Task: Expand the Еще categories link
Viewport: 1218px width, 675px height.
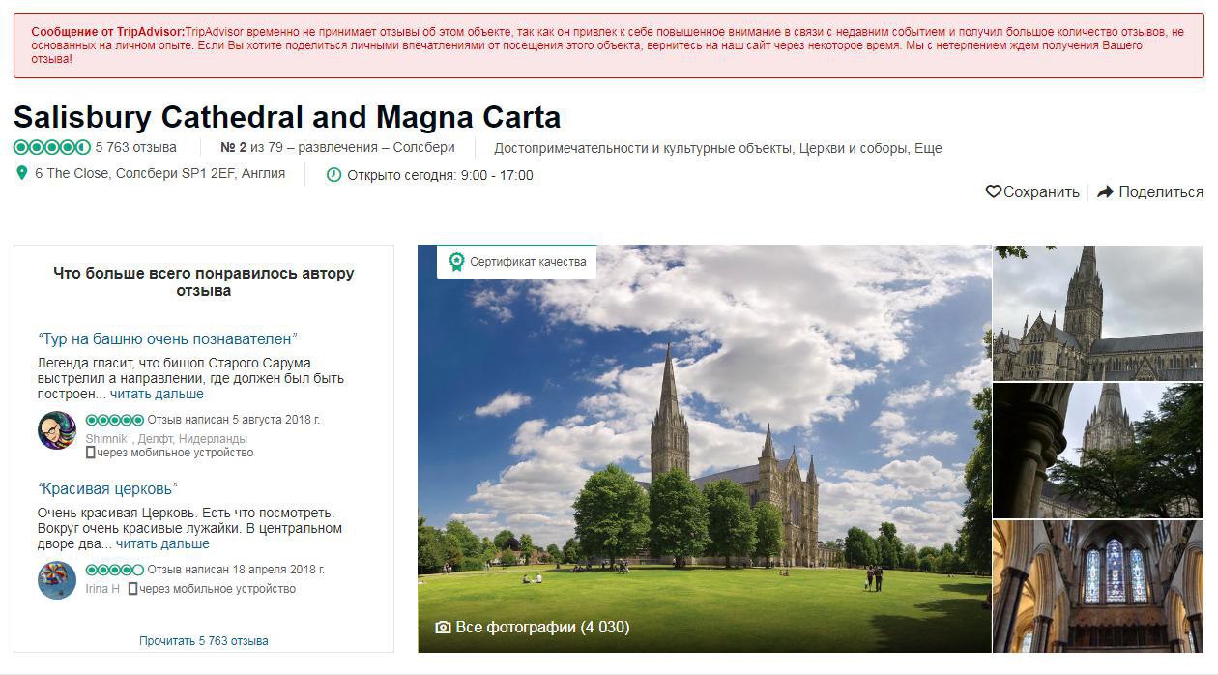Action: click(x=928, y=148)
